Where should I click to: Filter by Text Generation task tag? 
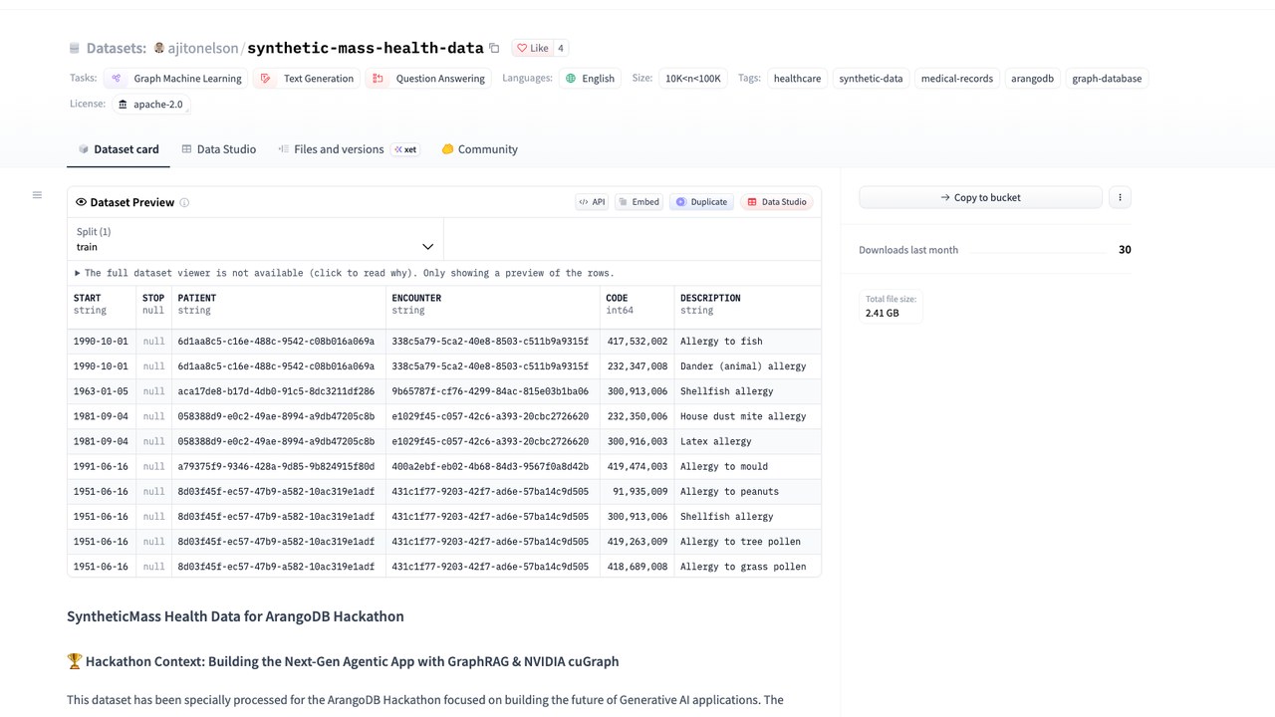(x=307, y=79)
